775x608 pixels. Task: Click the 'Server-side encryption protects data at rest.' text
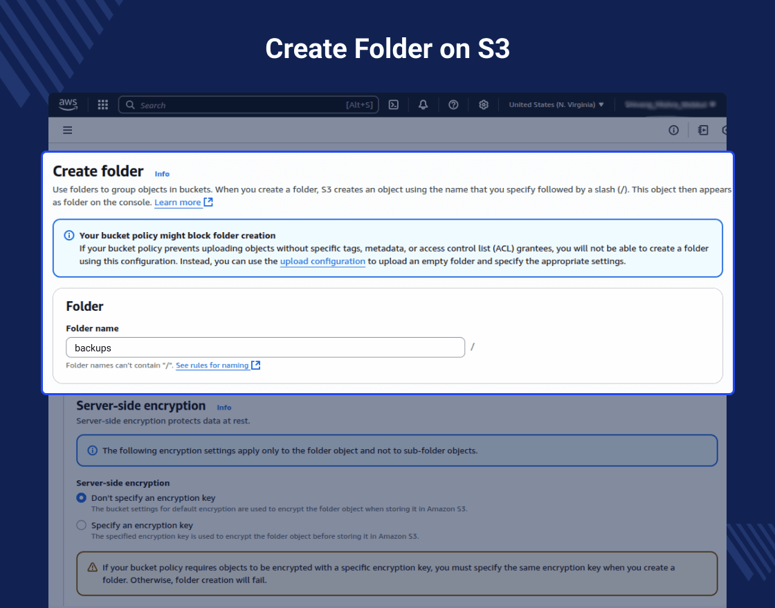coord(163,421)
